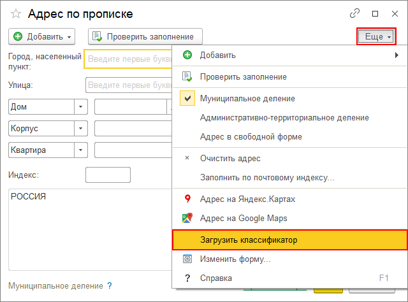Expand the Квартира type dropdown

(81, 150)
